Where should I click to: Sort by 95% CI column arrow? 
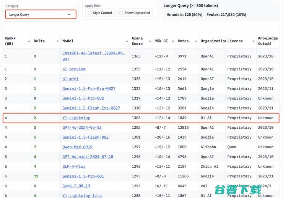tap(173, 41)
